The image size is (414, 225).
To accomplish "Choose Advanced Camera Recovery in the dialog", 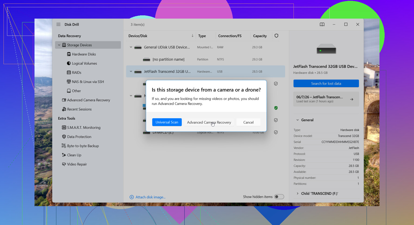I will pyautogui.click(x=209, y=122).
